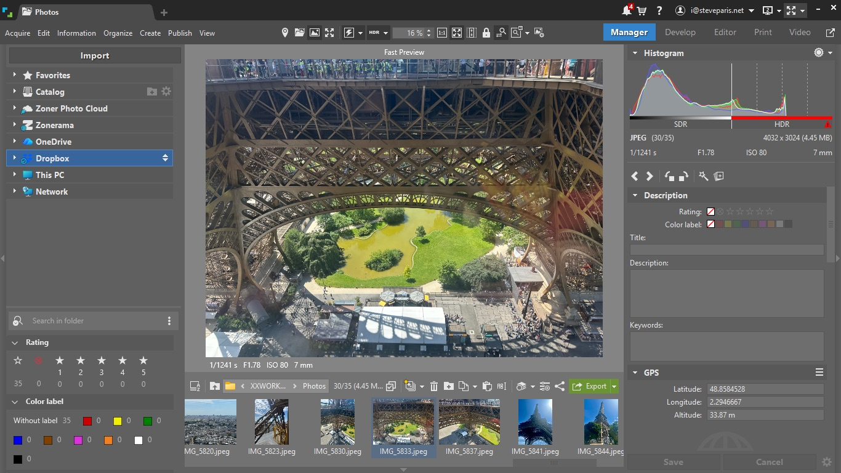The image size is (841, 473).
Task: Collapse the Histogram panel
Action: (635, 53)
